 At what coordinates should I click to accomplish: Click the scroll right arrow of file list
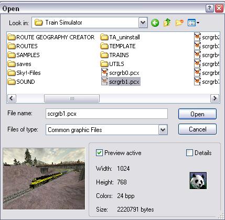point(215,98)
